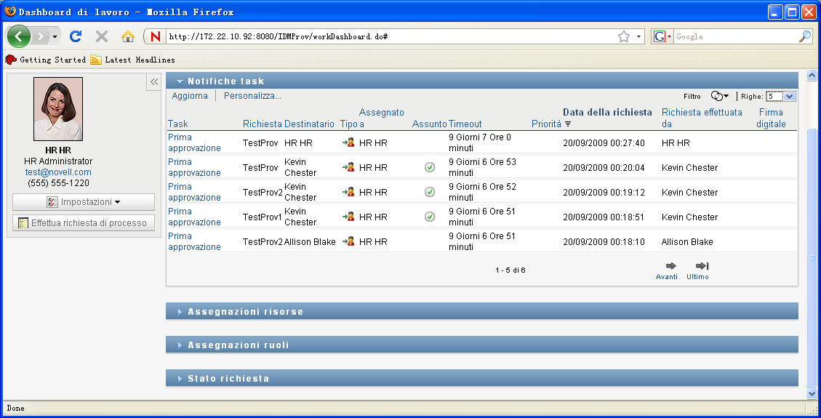Click the vertical scrollbar down arrow
The image size is (821, 418).
(812, 393)
